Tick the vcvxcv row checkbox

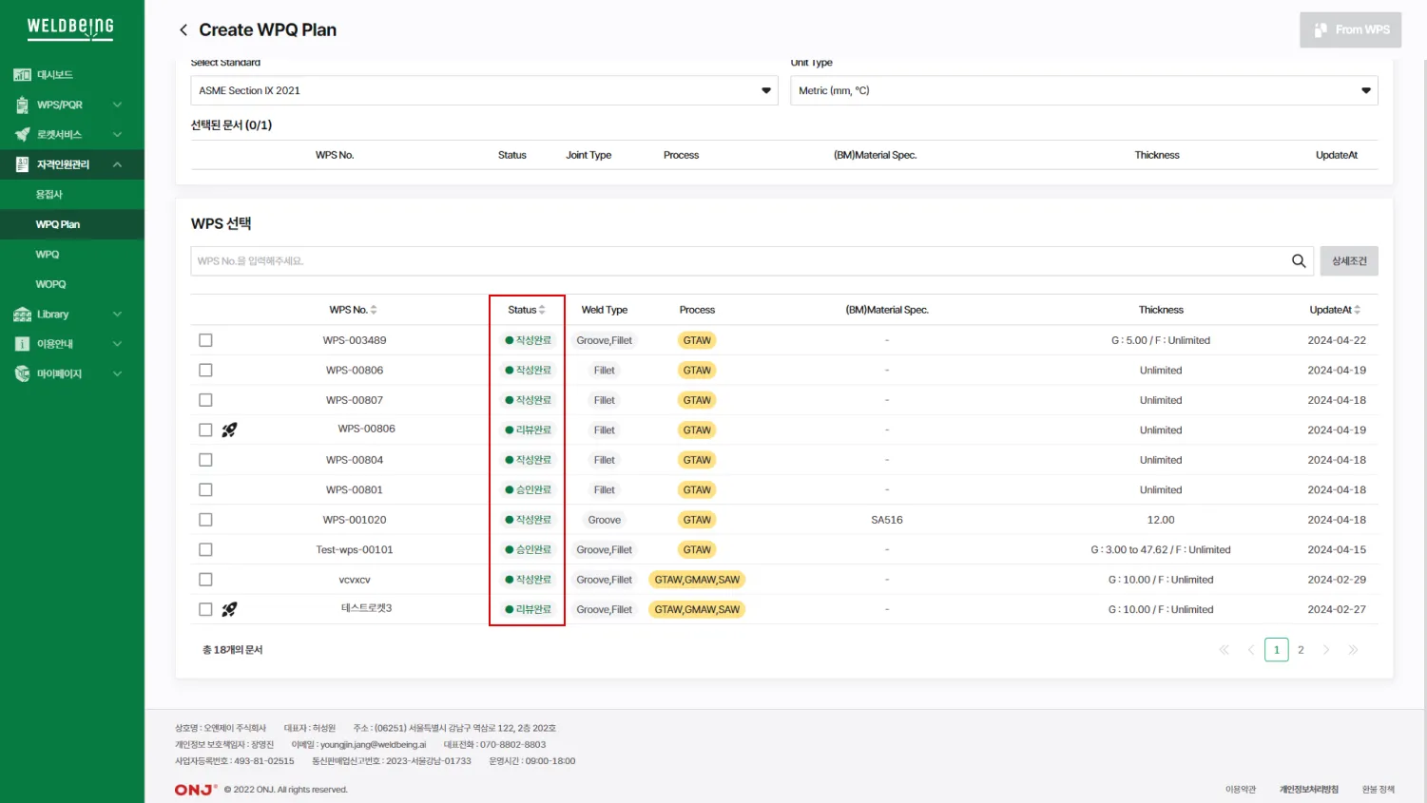(205, 580)
